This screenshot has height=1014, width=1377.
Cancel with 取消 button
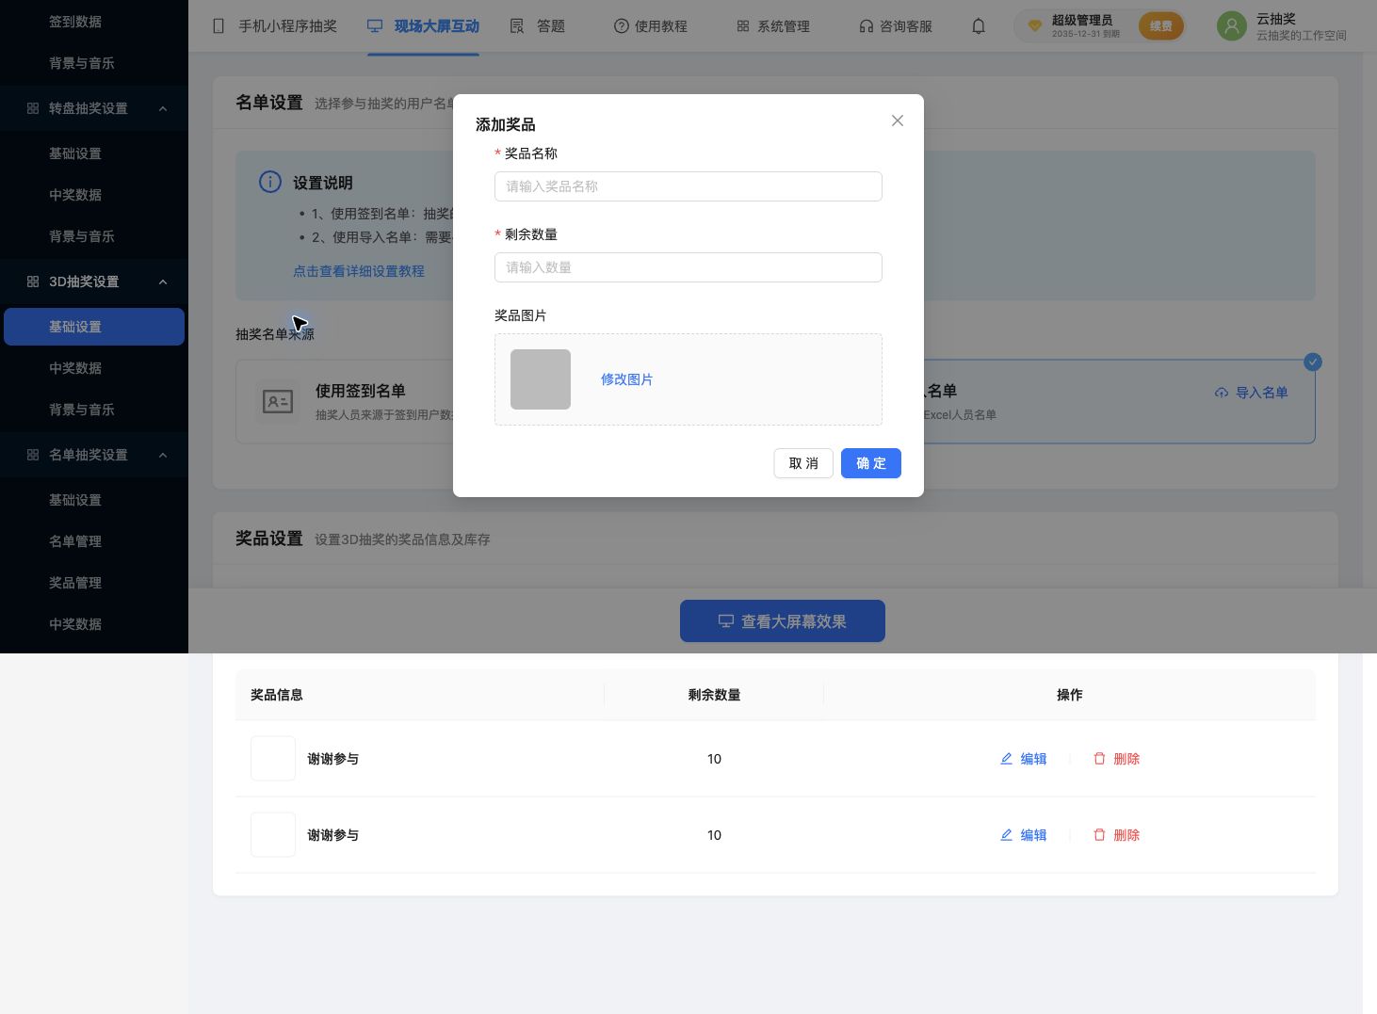[x=803, y=463]
